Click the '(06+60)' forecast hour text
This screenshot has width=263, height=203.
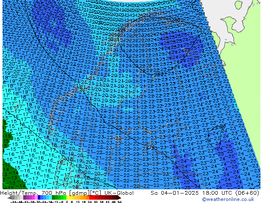248,193
